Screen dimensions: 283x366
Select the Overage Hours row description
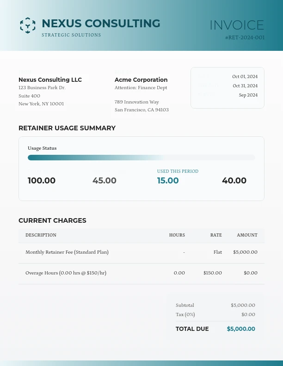(66, 273)
